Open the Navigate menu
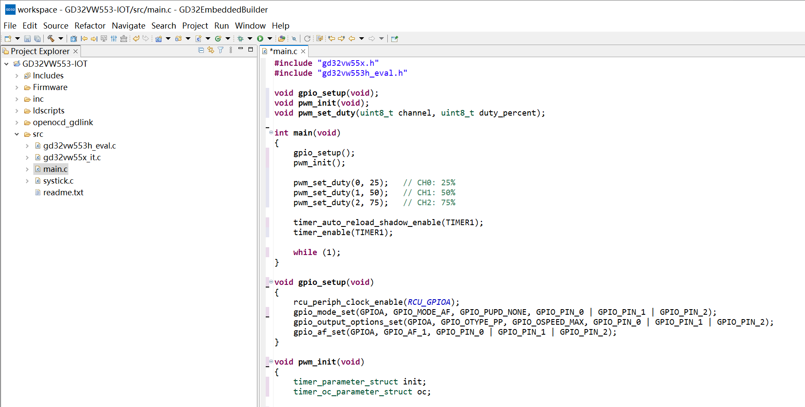 (129, 26)
